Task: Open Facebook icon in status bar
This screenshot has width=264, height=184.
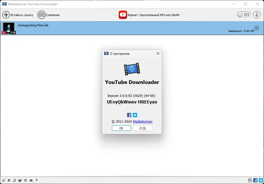Action: (x=255, y=180)
